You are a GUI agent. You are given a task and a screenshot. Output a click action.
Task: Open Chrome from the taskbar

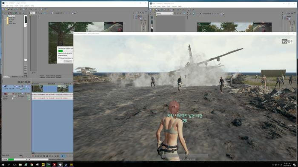[x=32, y=165]
